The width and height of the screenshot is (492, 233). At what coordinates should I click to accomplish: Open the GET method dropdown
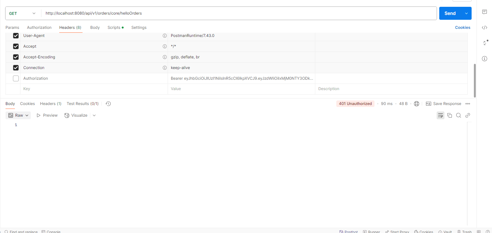22,13
